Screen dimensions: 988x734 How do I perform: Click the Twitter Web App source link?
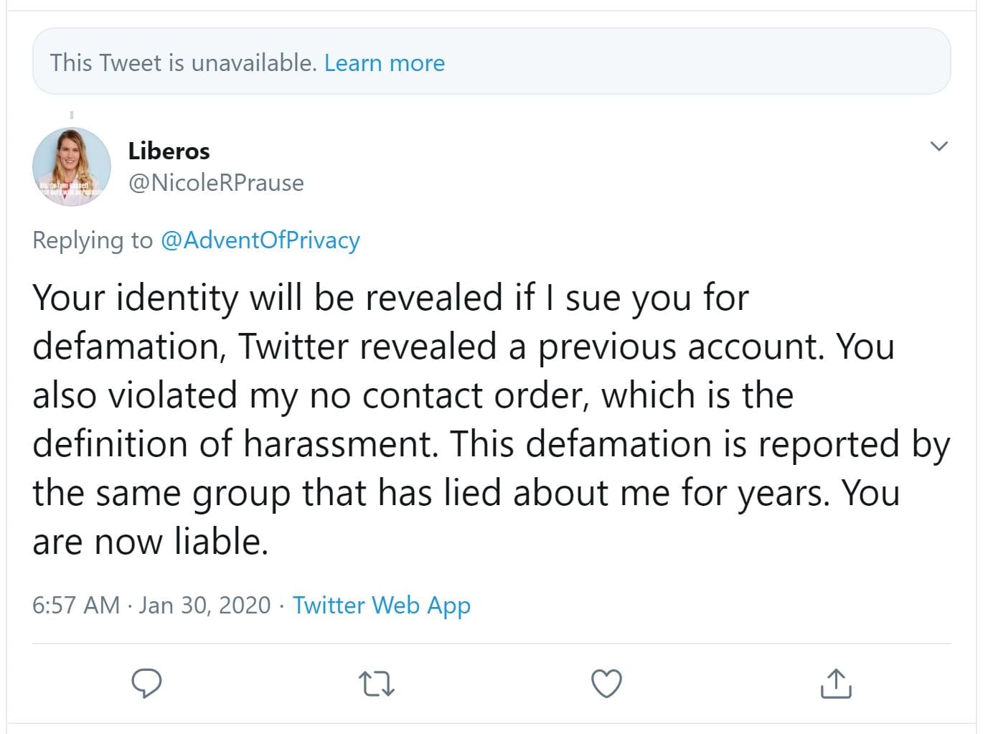pos(381,605)
